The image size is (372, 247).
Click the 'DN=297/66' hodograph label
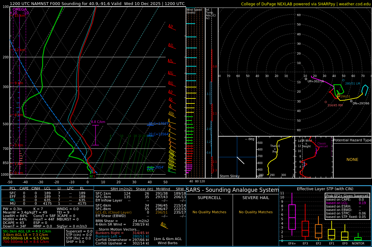(361, 103)
